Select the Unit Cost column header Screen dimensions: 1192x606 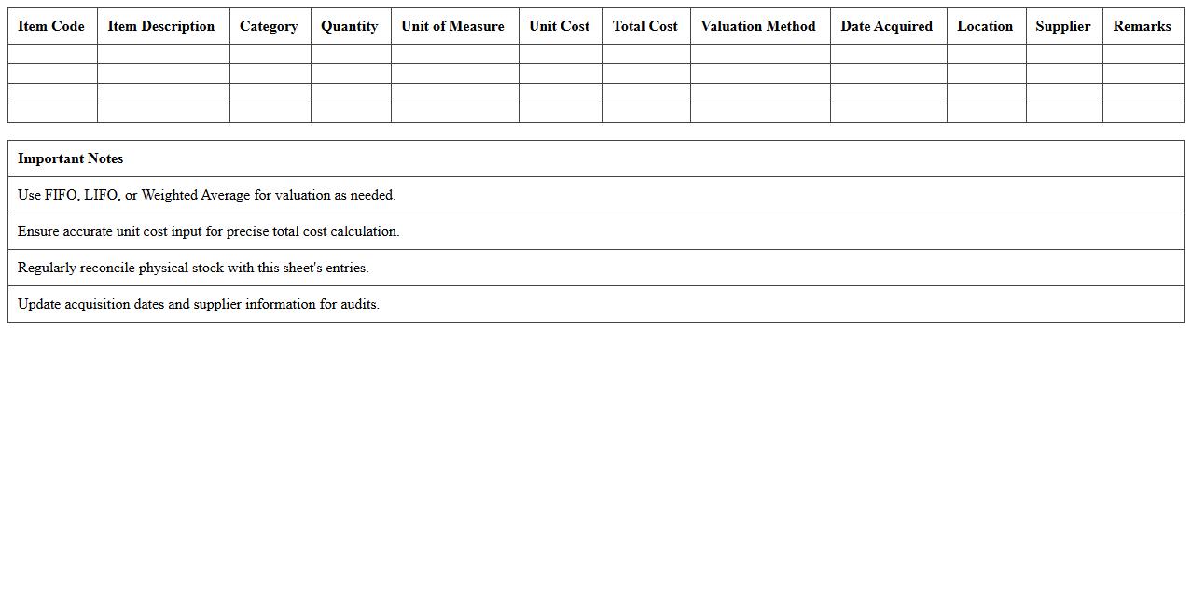click(560, 26)
